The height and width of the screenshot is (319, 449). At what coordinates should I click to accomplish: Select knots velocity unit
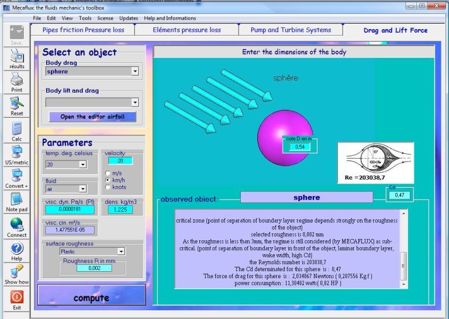click(108, 187)
